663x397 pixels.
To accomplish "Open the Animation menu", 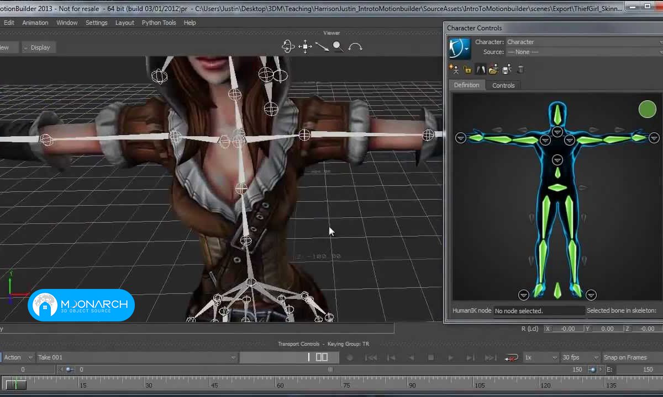I will point(35,23).
